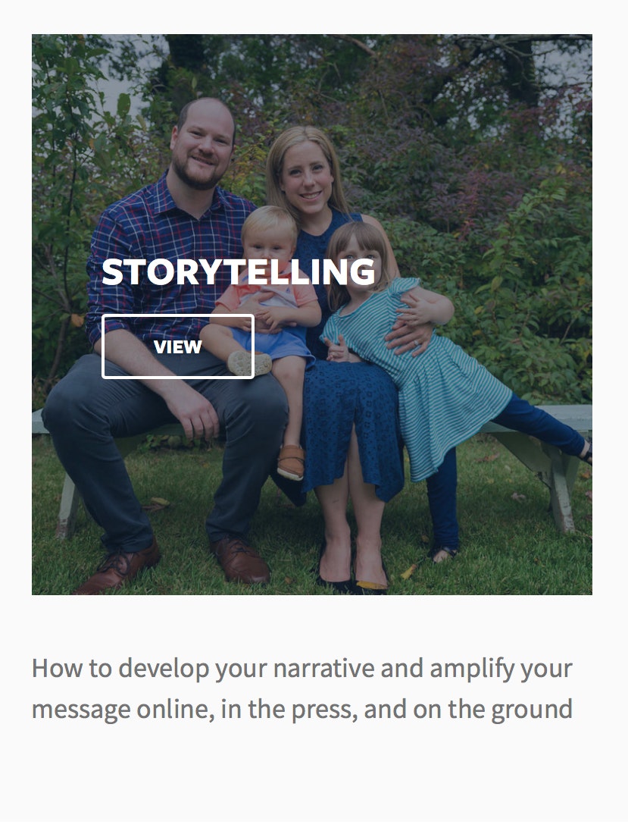Click the word 'message' in second line
This screenshot has height=834, width=628.
point(81,710)
